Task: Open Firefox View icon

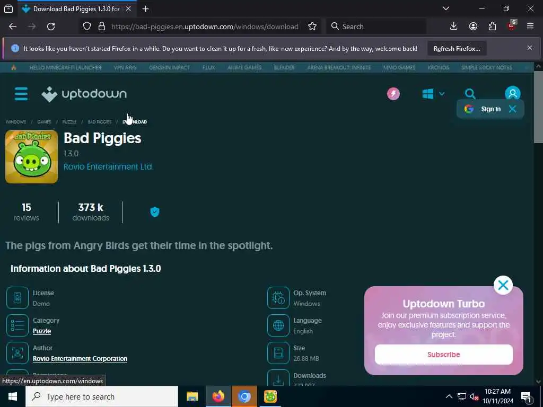Action: click(8, 9)
